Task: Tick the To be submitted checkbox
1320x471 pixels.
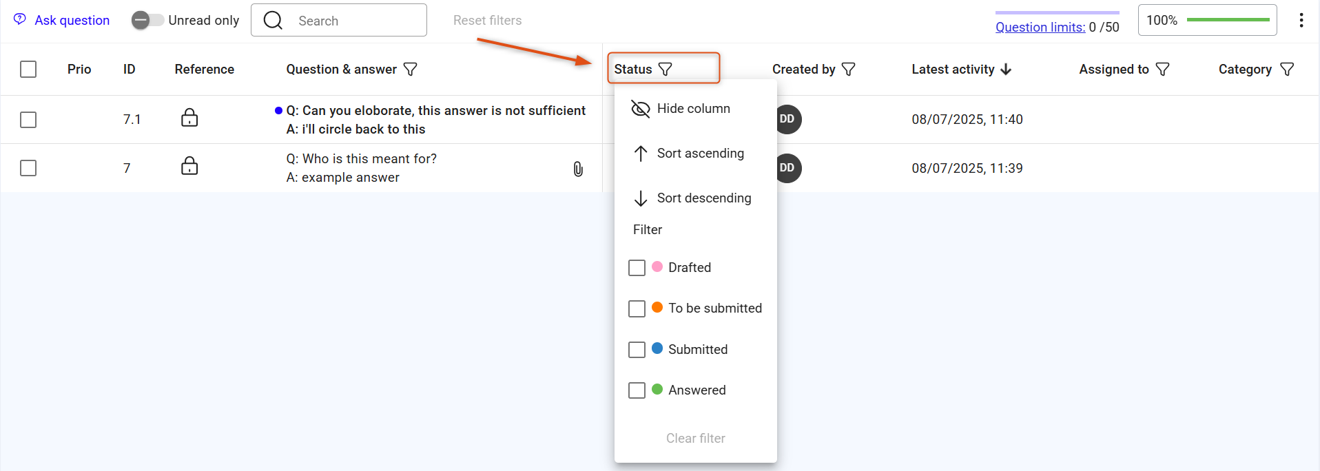Action: tap(637, 308)
